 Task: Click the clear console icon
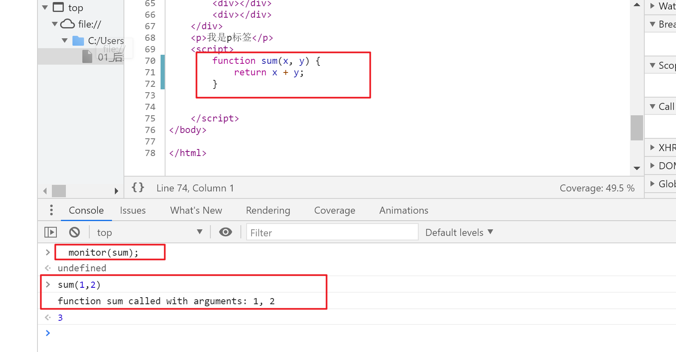75,232
